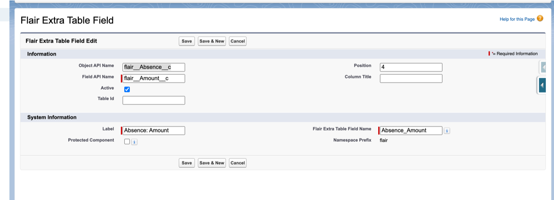554x200 pixels.
Task: Open the Help for this Page link
Action: 517,19
